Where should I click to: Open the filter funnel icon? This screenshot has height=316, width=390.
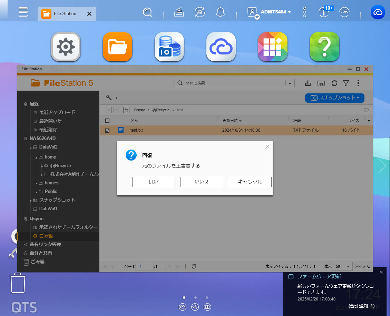346,83
